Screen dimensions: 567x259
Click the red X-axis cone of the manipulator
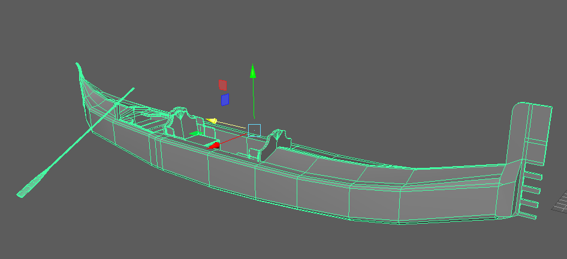(x=214, y=146)
